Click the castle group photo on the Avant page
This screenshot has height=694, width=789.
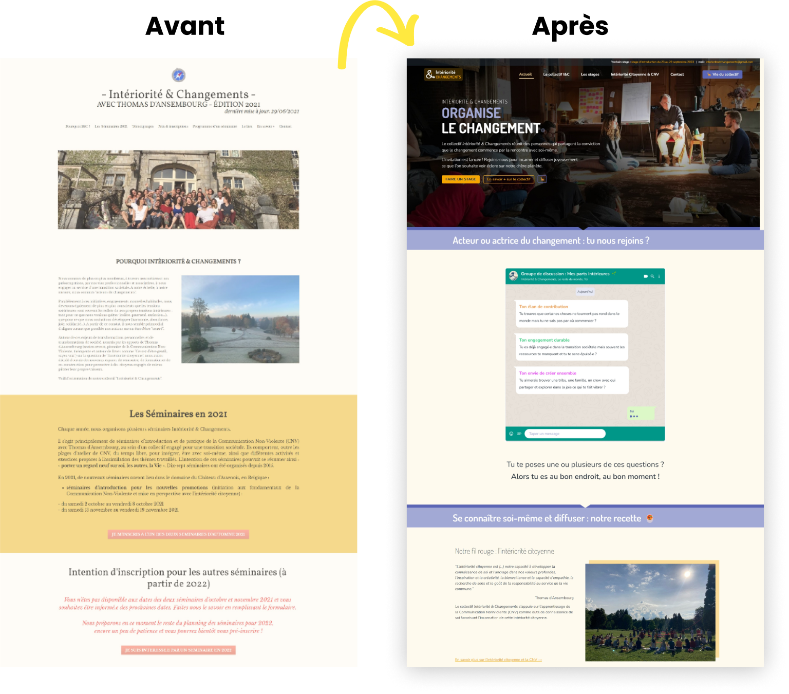point(178,190)
